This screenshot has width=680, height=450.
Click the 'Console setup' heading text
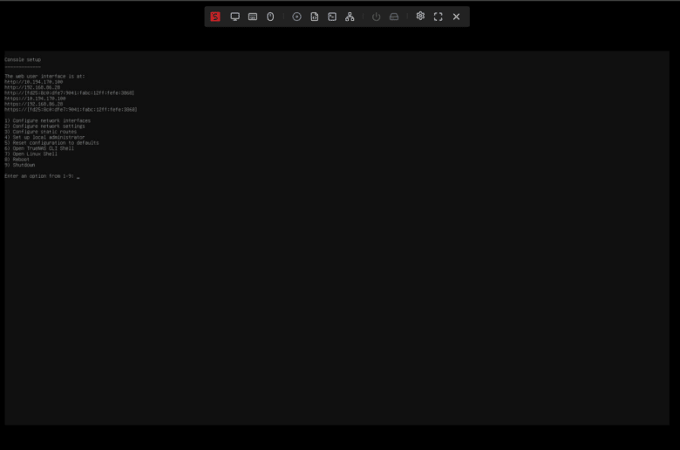click(23, 59)
